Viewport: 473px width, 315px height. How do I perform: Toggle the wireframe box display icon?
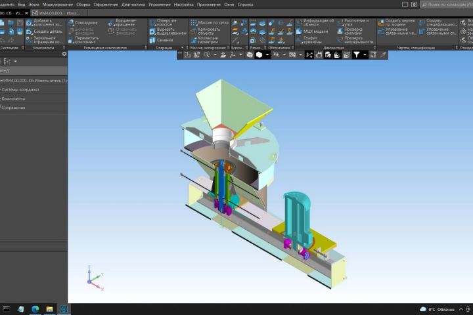point(250,55)
